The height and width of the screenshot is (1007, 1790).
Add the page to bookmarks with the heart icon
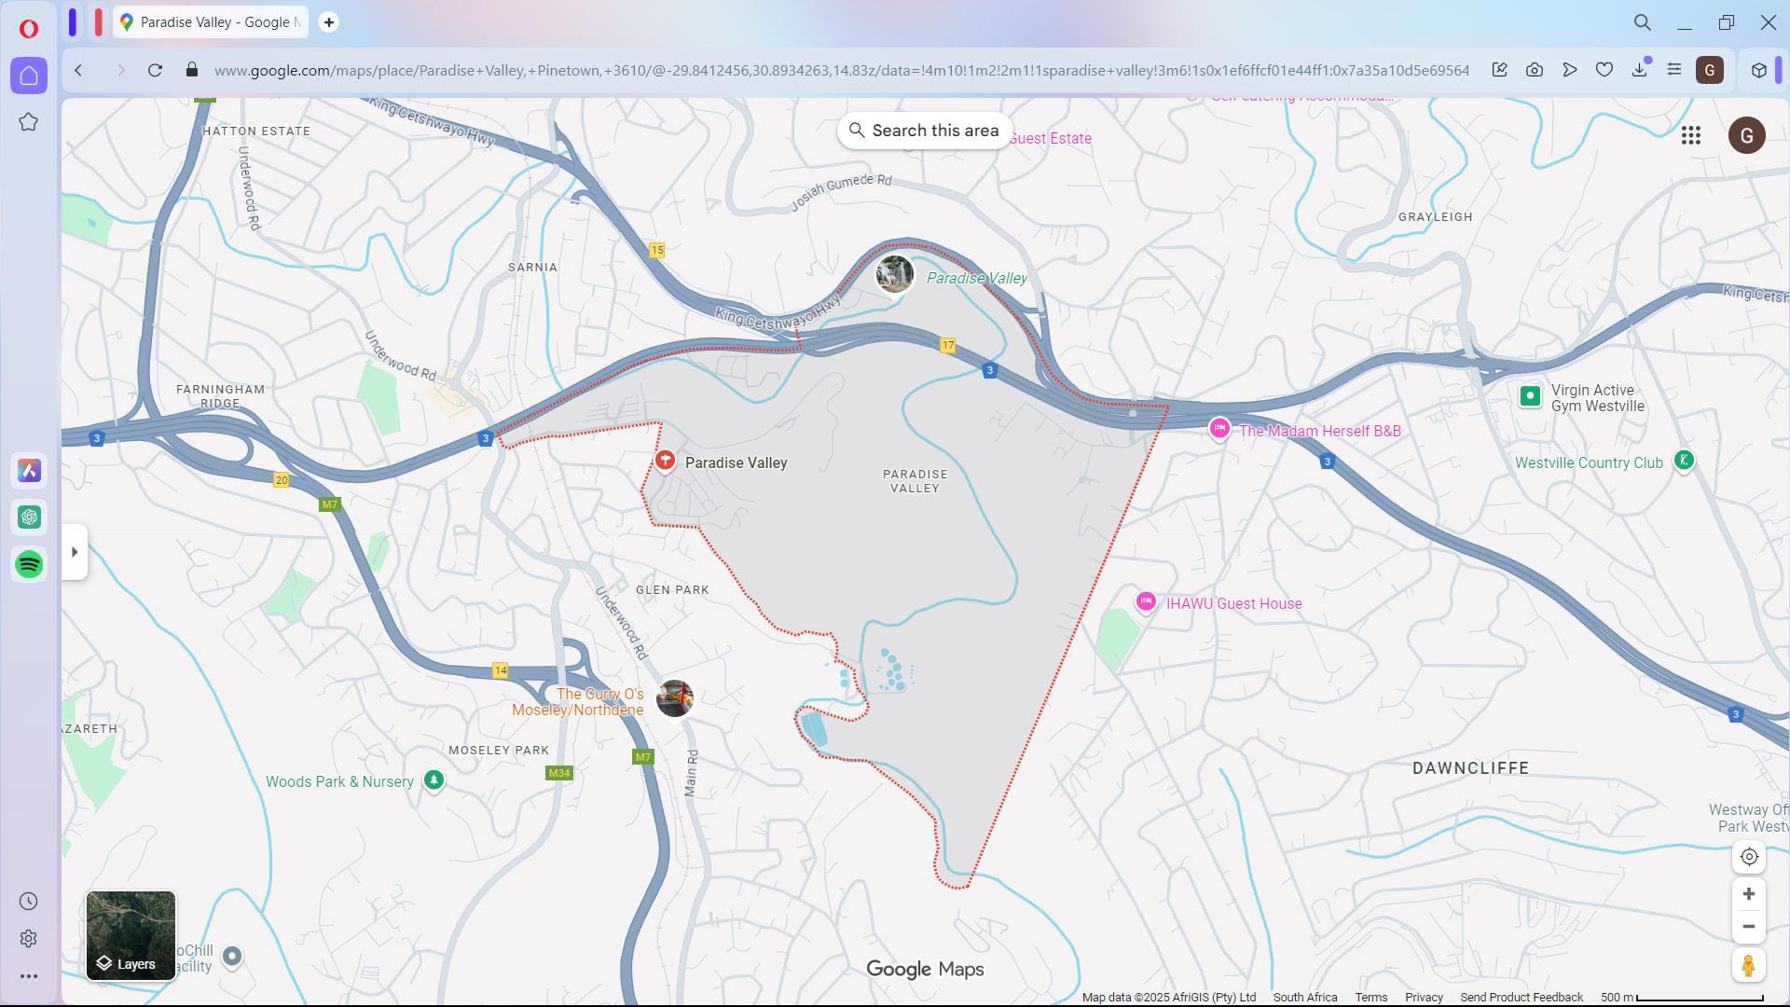point(1604,70)
